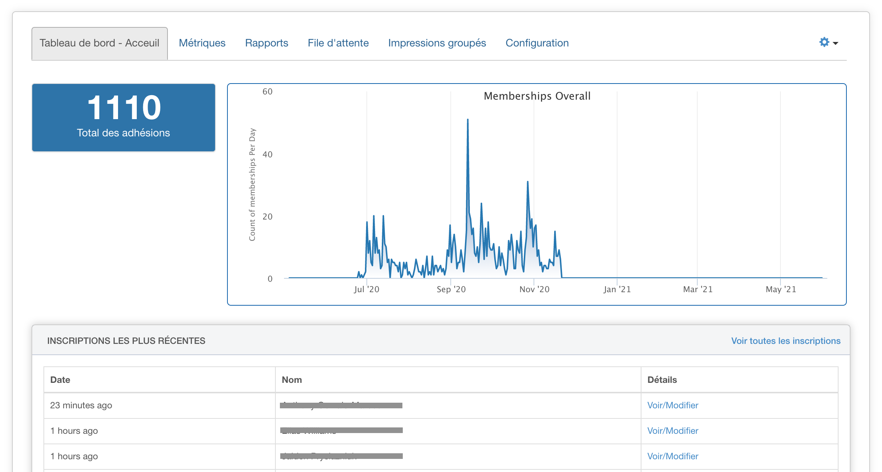This screenshot has width=882, height=472.
Task: Click the settings gear icon
Action: [824, 42]
